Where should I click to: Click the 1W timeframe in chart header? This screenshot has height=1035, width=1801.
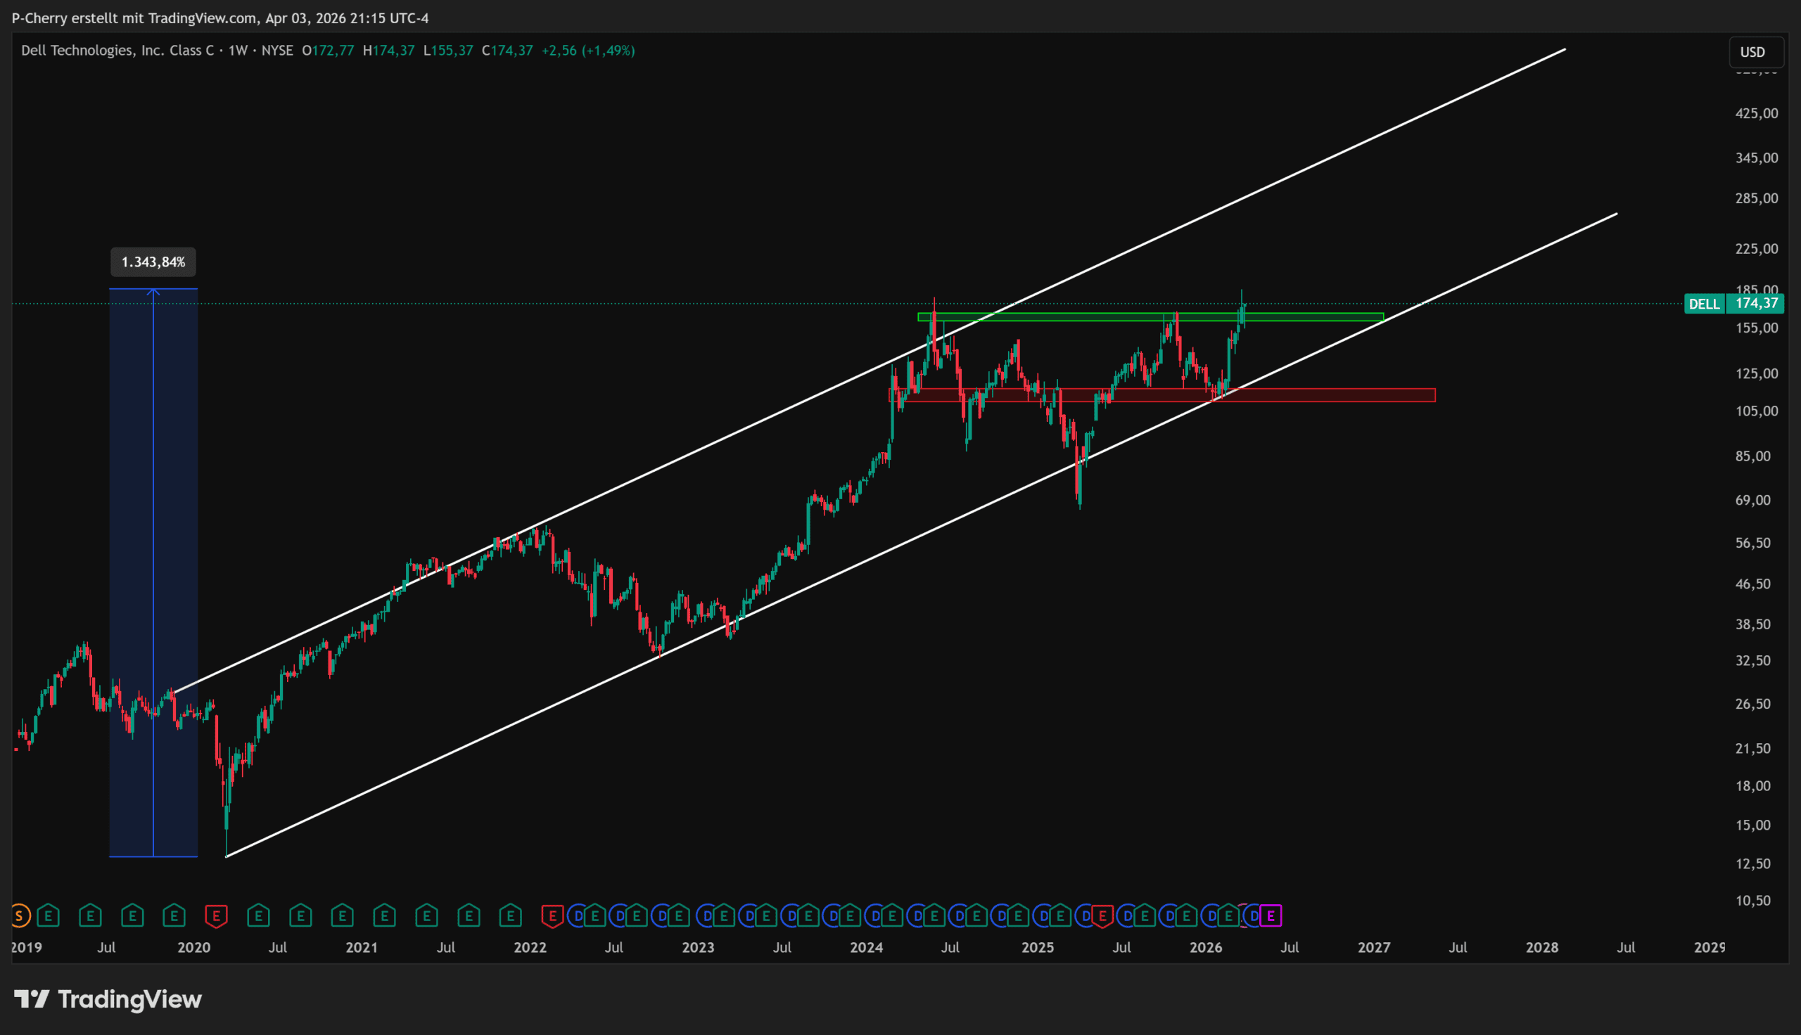click(238, 51)
